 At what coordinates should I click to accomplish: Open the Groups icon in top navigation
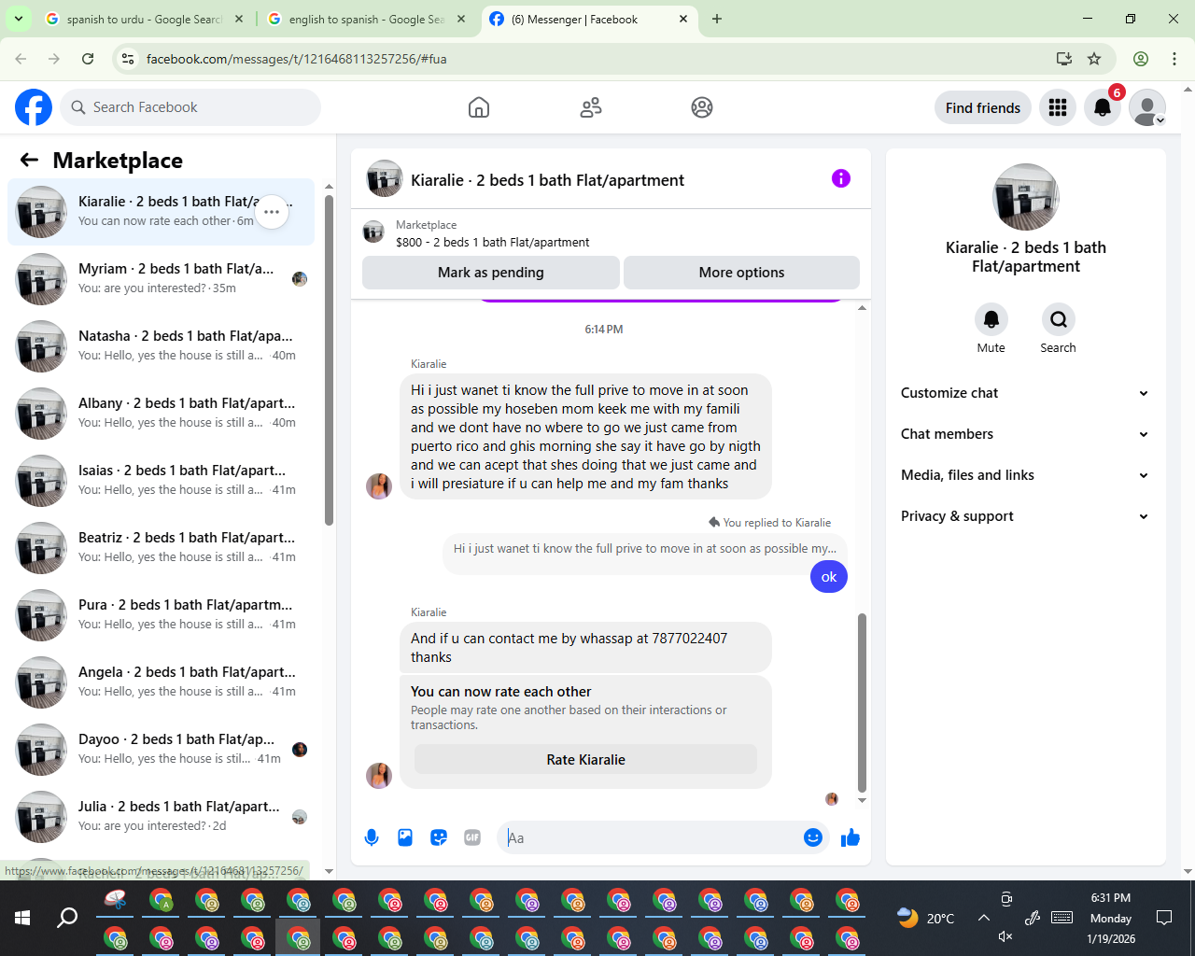click(702, 107)
